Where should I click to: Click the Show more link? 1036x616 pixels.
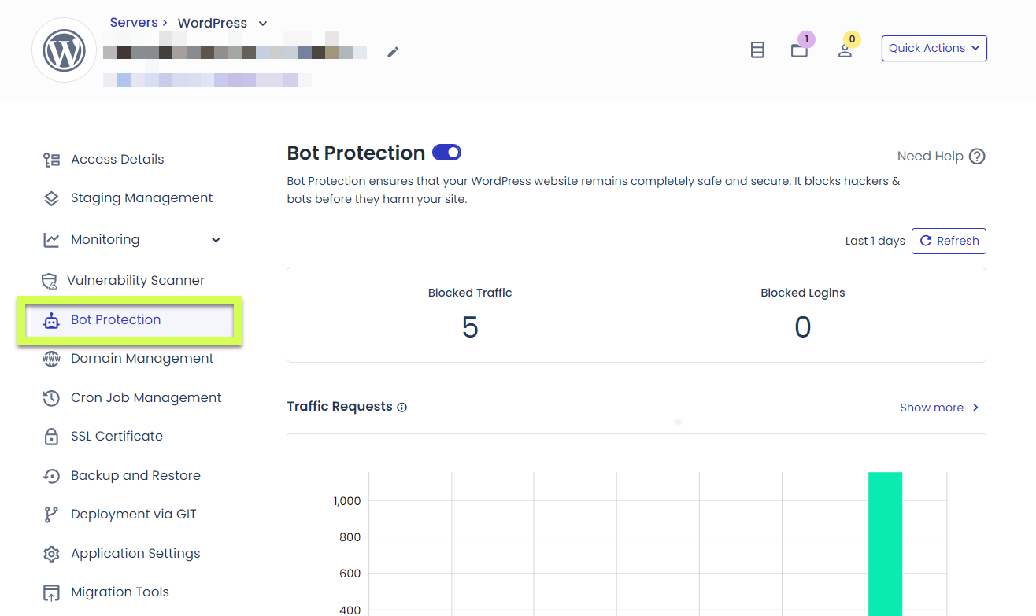point(932,408)
